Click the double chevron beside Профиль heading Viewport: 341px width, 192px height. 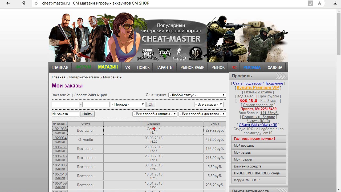click(x=281, y=76)
